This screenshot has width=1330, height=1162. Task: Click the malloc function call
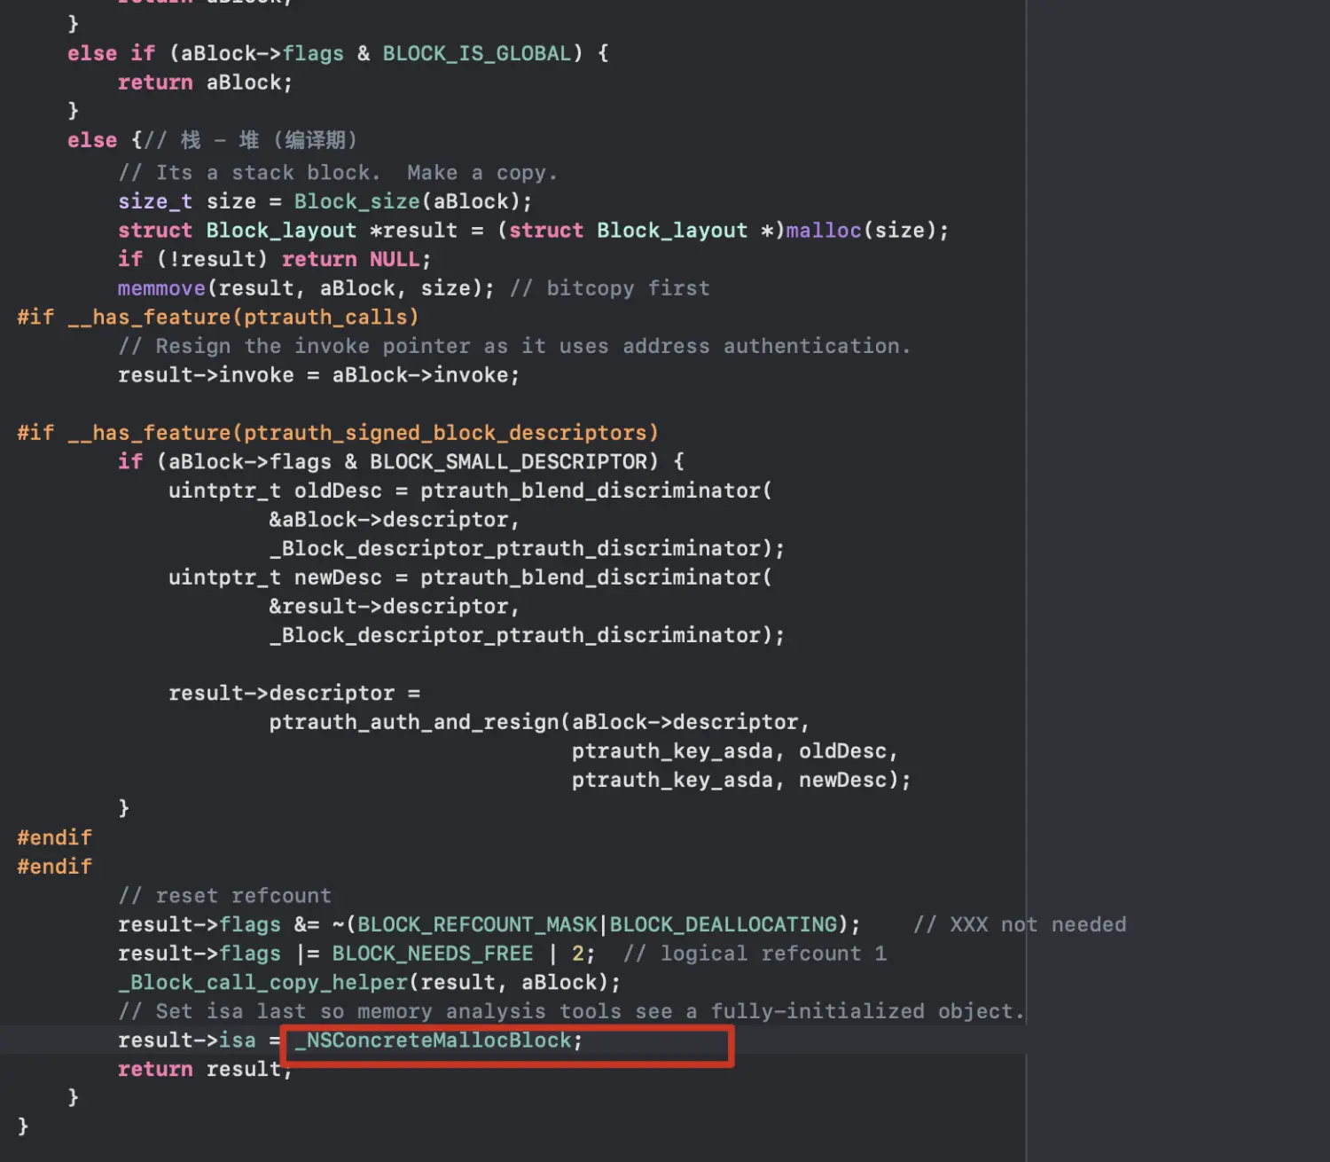click(x=823, y=231)
